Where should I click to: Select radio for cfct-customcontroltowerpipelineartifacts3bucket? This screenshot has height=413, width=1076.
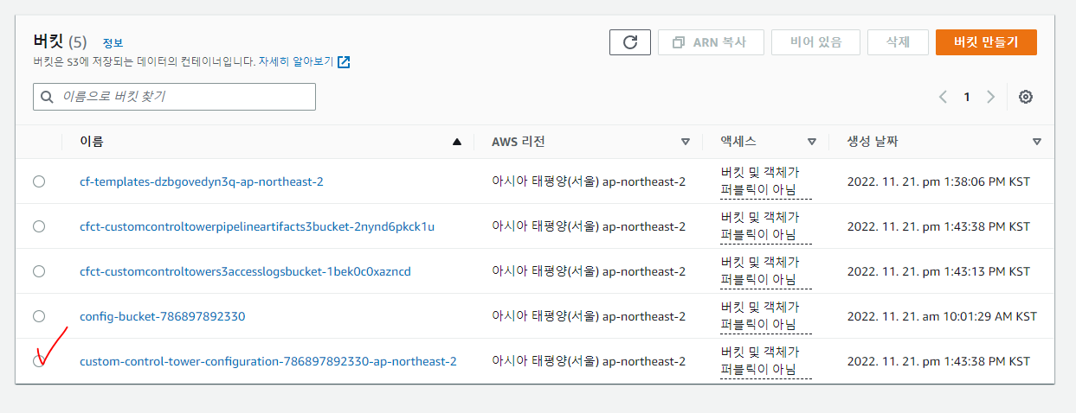click(x=39, y=226)
